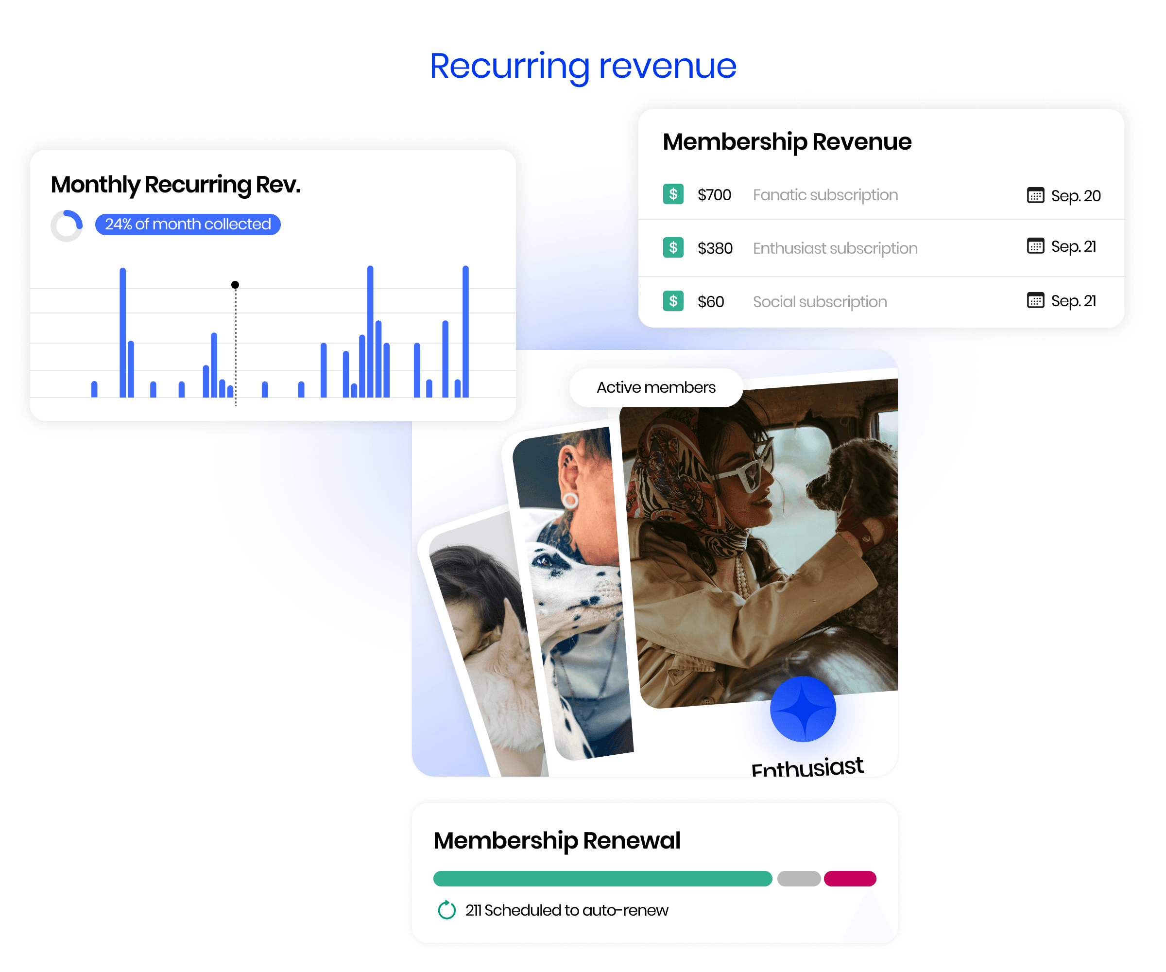Click the black dot chart marker
This screenshot has width=1166, height=972.
coord(235,285)
